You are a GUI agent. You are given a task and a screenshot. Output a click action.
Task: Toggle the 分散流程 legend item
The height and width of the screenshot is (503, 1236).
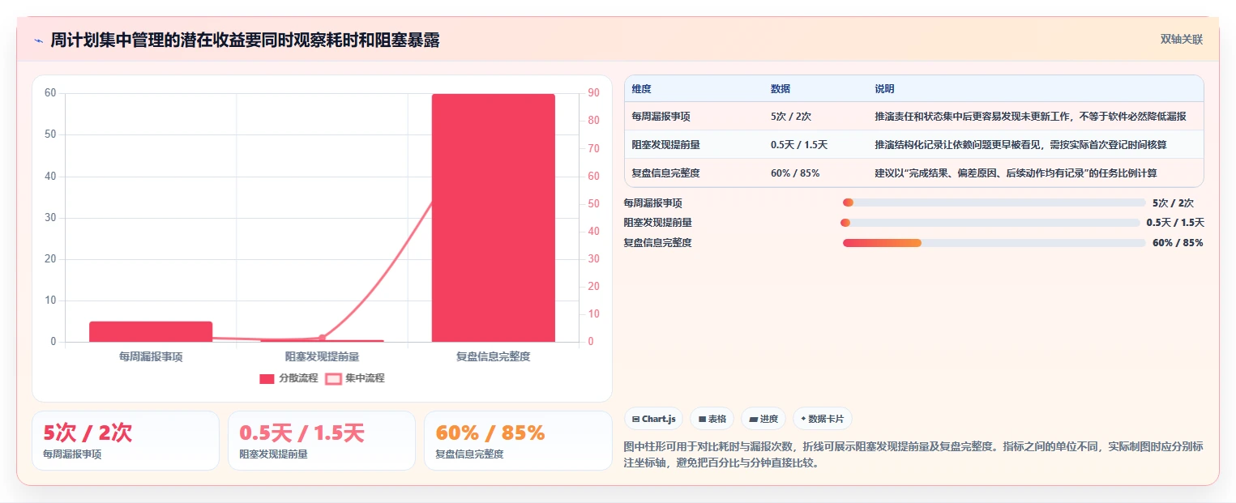pyautogui.click(x=289, y=378)
